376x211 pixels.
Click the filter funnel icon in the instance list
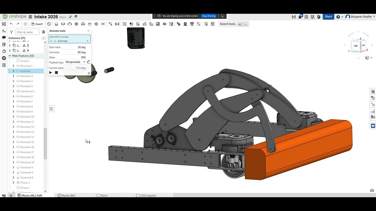click(11, 32)
